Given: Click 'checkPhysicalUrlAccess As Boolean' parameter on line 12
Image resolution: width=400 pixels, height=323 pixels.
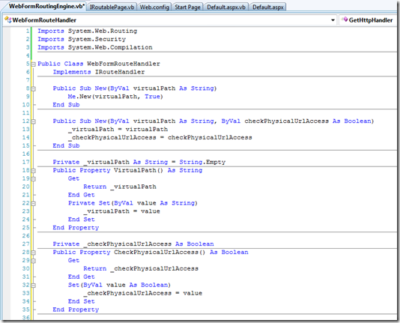Looking at the screenshot, I should pos(309,121).
